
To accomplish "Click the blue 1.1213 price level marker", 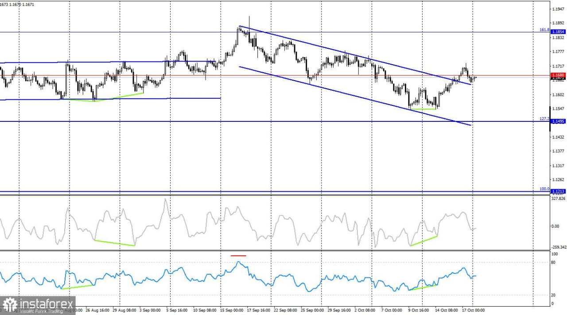I will point(557,191).
